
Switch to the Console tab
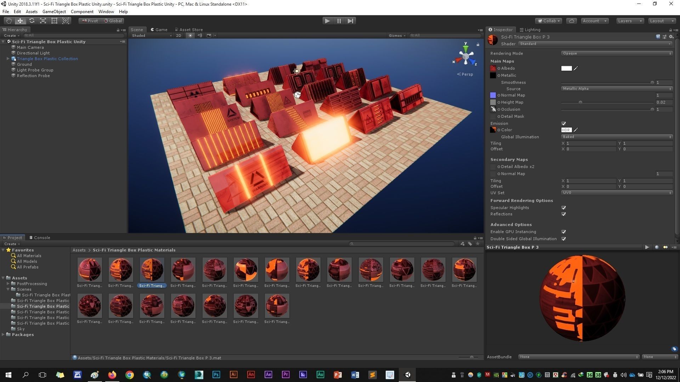(x=40, y=238)
